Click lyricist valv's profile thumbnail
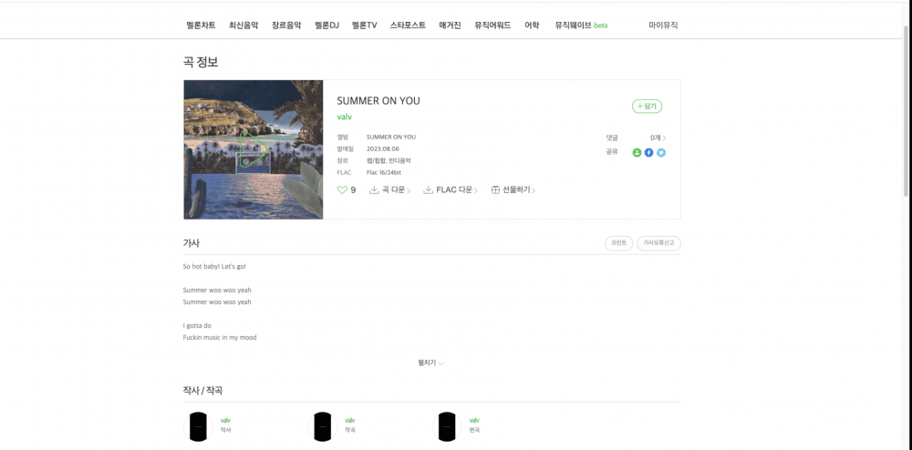 198,425
